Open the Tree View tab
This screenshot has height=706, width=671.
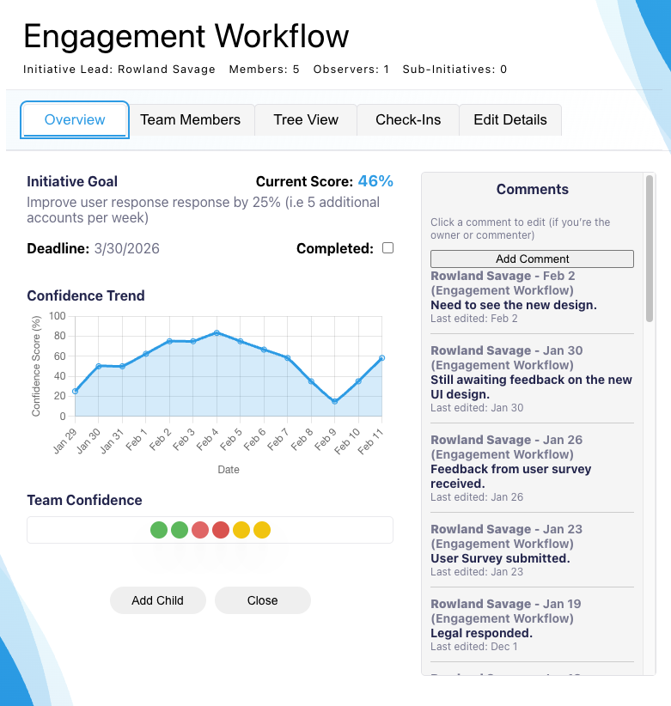point(306,119)
